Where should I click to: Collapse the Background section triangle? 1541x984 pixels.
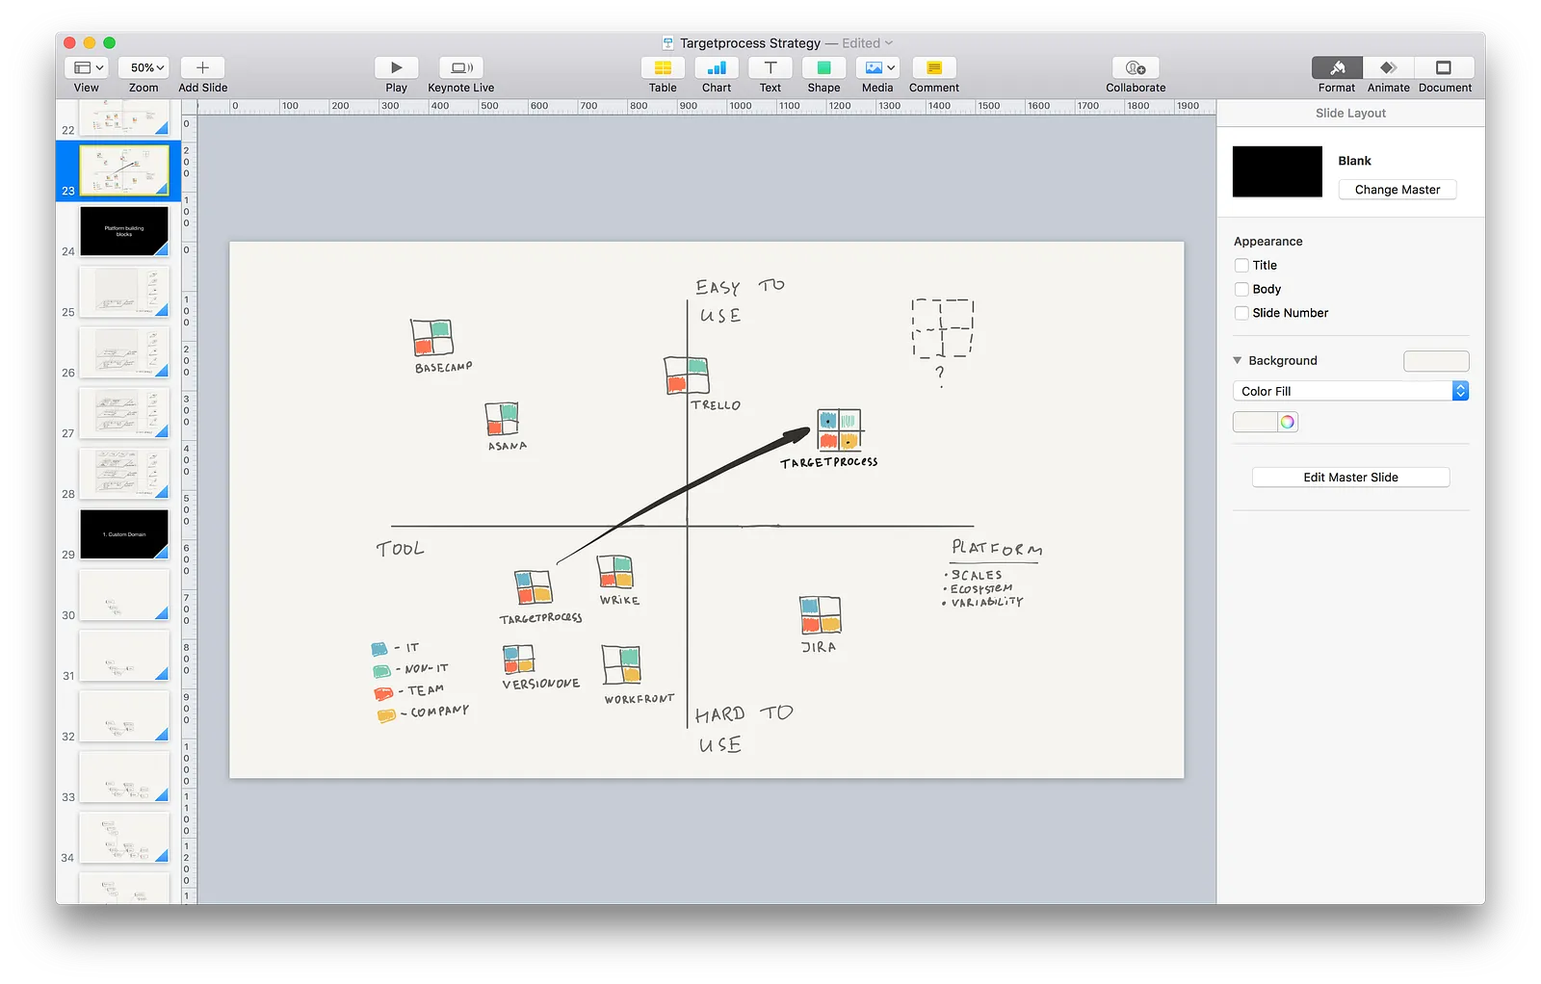tap(1238, 360)
